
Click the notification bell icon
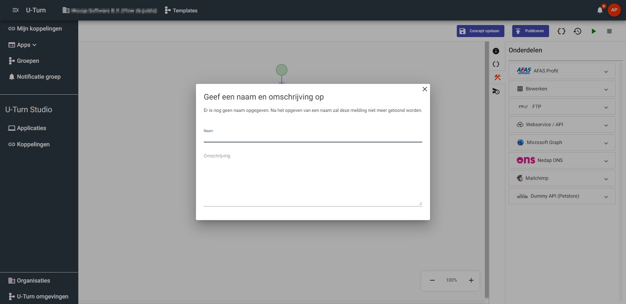600,10
